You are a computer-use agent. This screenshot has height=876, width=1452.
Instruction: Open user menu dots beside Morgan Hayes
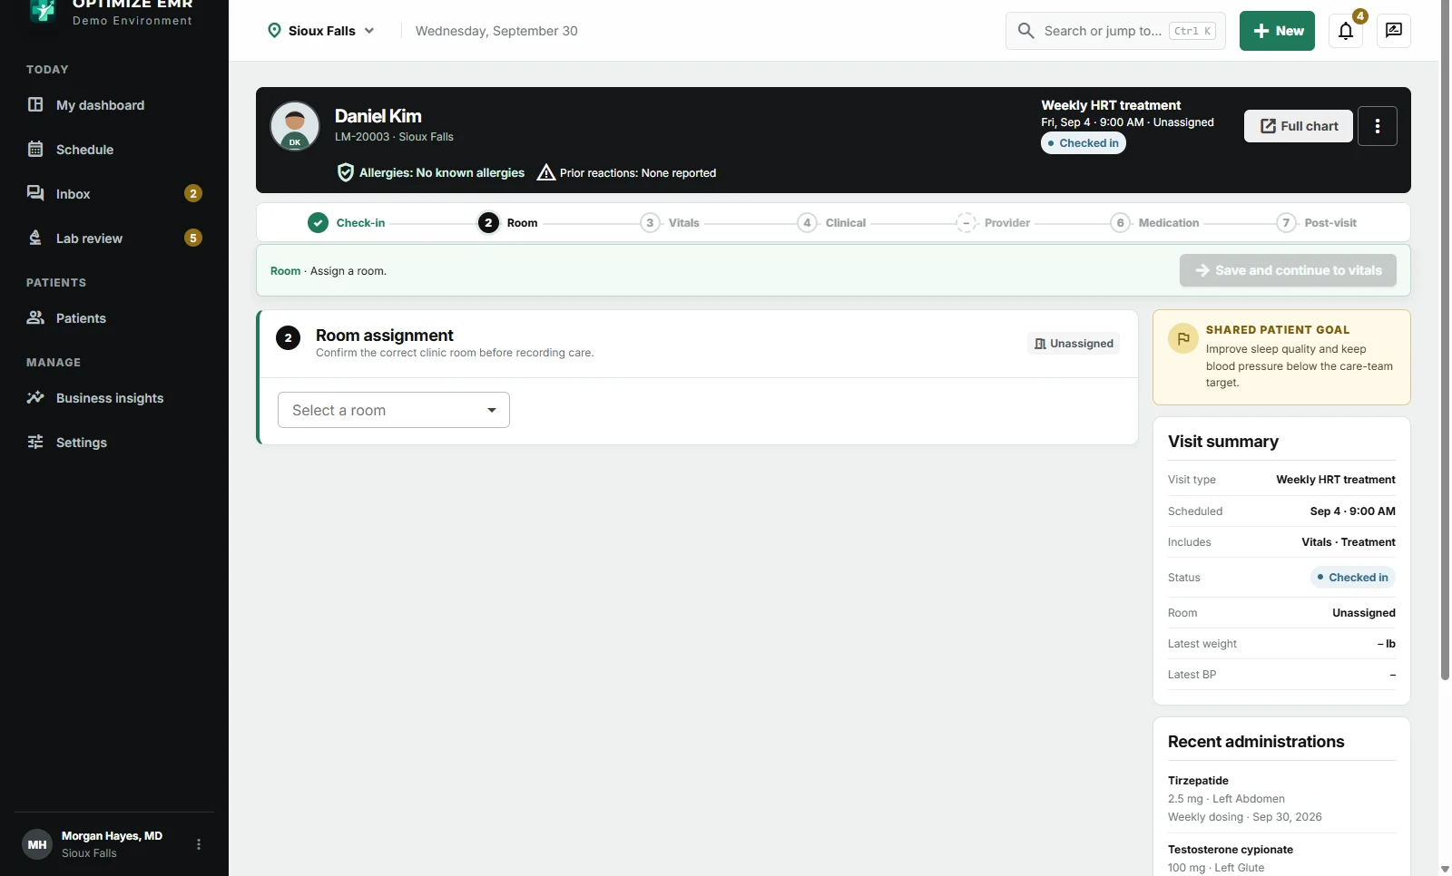point(199,844)
